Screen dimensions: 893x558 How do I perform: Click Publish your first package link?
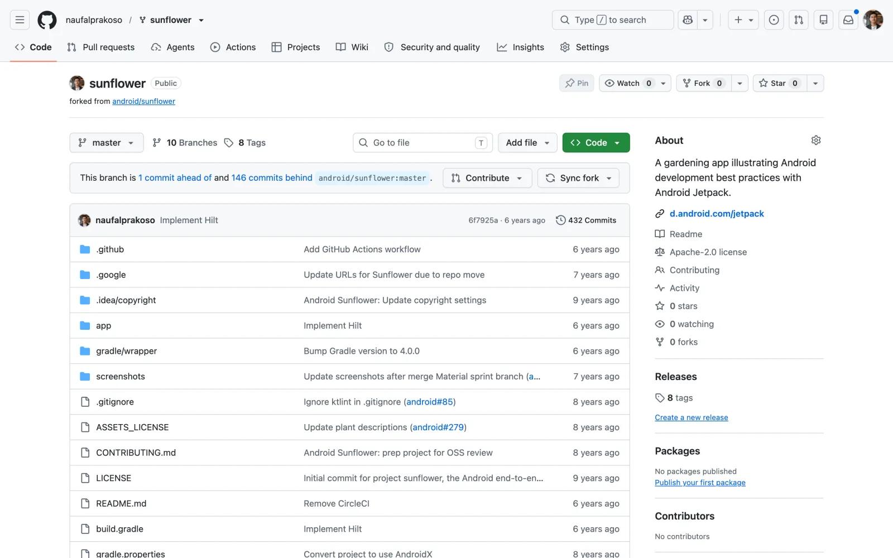tap(700, 483)
